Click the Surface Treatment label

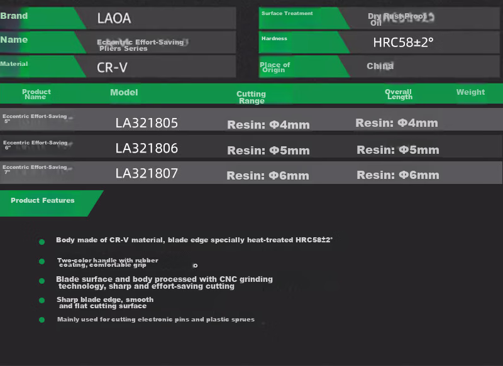(287, 13)
